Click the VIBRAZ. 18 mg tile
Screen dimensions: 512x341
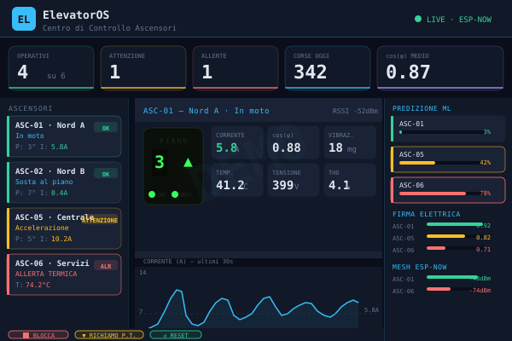[x=350, y=142]
